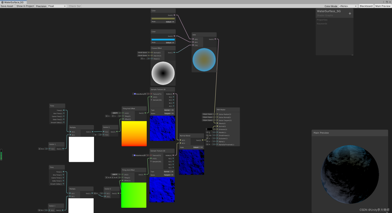Click the Normal Blend B(3) input port
The height and width of the screenshot is (213, 392).
[x=180, y=143]
